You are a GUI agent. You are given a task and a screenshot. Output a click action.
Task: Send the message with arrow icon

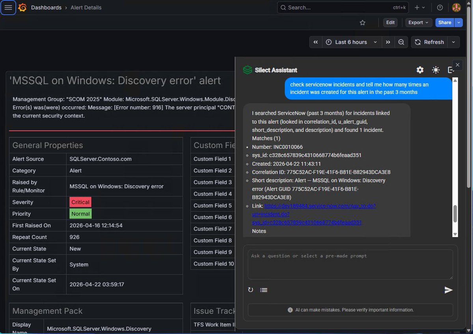448,290
